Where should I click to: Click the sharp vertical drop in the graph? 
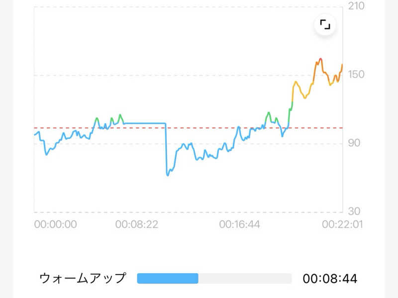(166, 149)
